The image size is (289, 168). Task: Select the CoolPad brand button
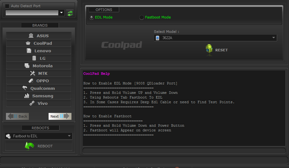click(x=39, y=43)
